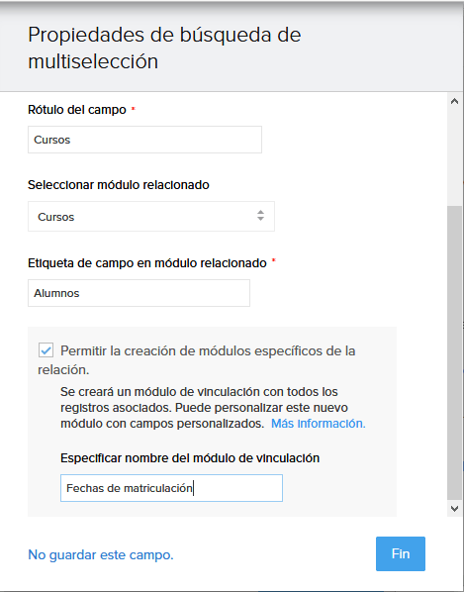The height and width of the screenshot is (592, 464).
Task: Click the 'Especificar nombre del módulo de vinculación' label
Action: tap(190, 458)
